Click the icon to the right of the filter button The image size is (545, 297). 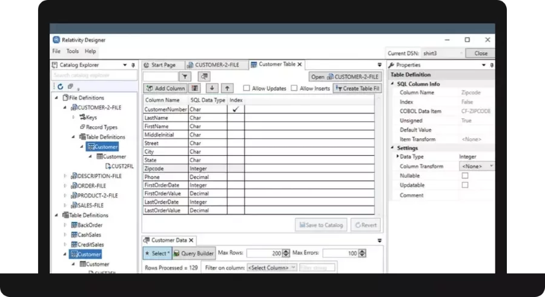[204, 76]
